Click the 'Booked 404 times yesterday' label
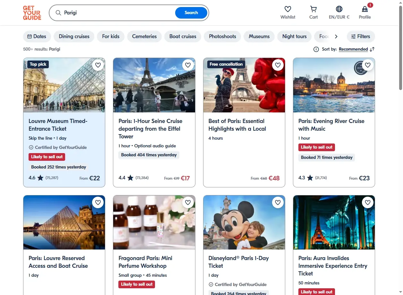403x295 pixels. pyautogui.click(x=149, y=155)
